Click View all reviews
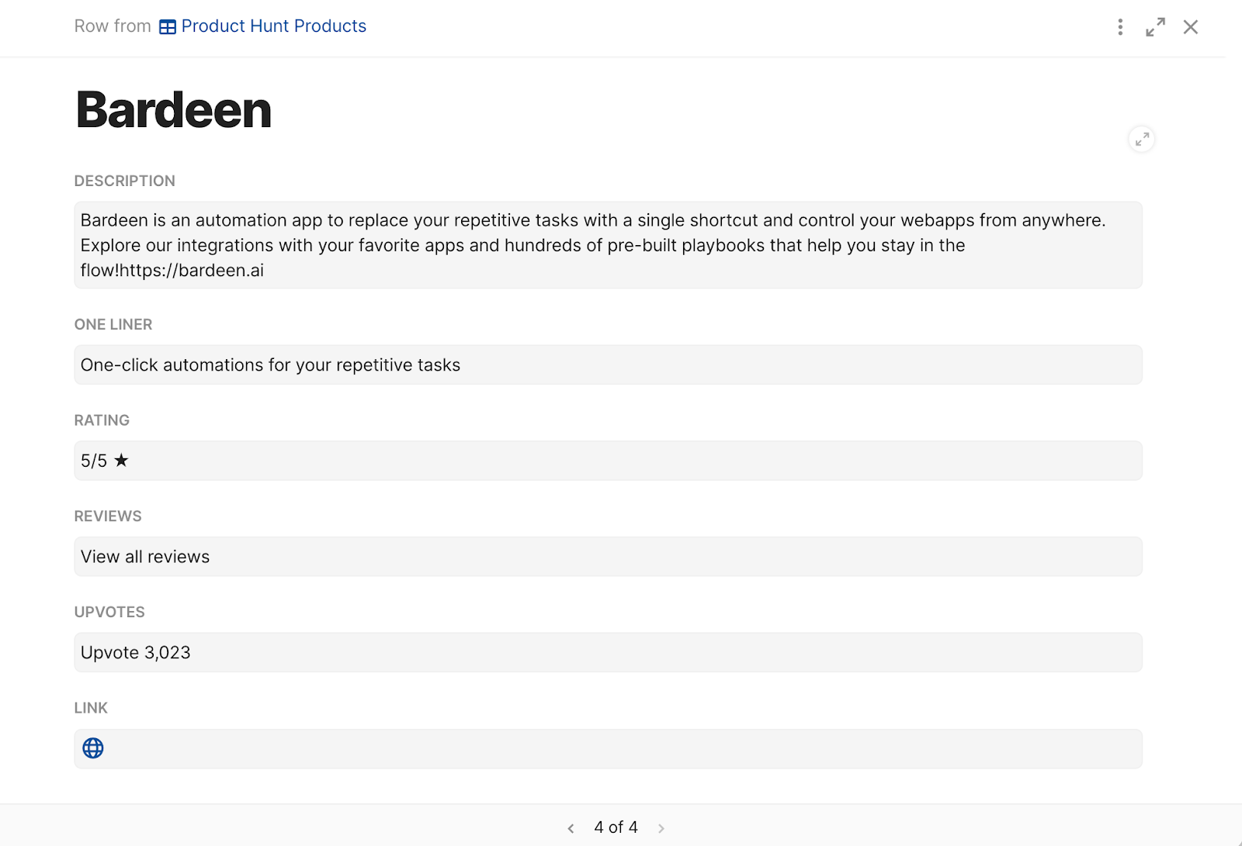 (145, 557)
